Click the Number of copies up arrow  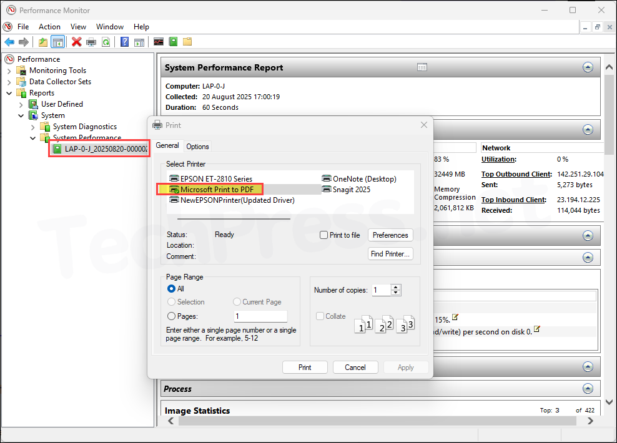pyautogui.click(x=396, y=287)
